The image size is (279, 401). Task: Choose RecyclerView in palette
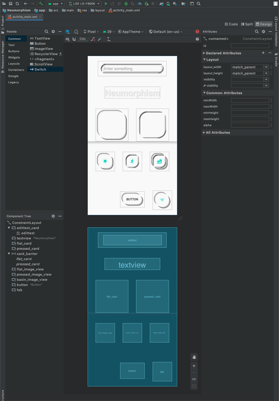coord(46,54)
